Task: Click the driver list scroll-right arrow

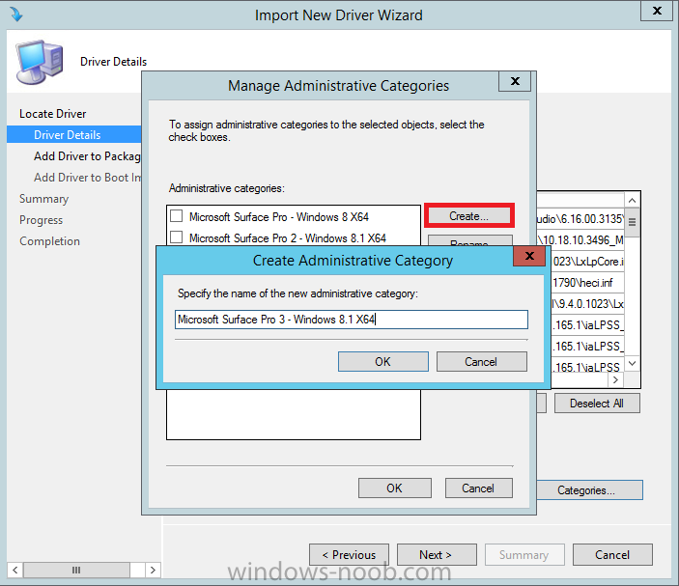Action: (x=615, y=380)
